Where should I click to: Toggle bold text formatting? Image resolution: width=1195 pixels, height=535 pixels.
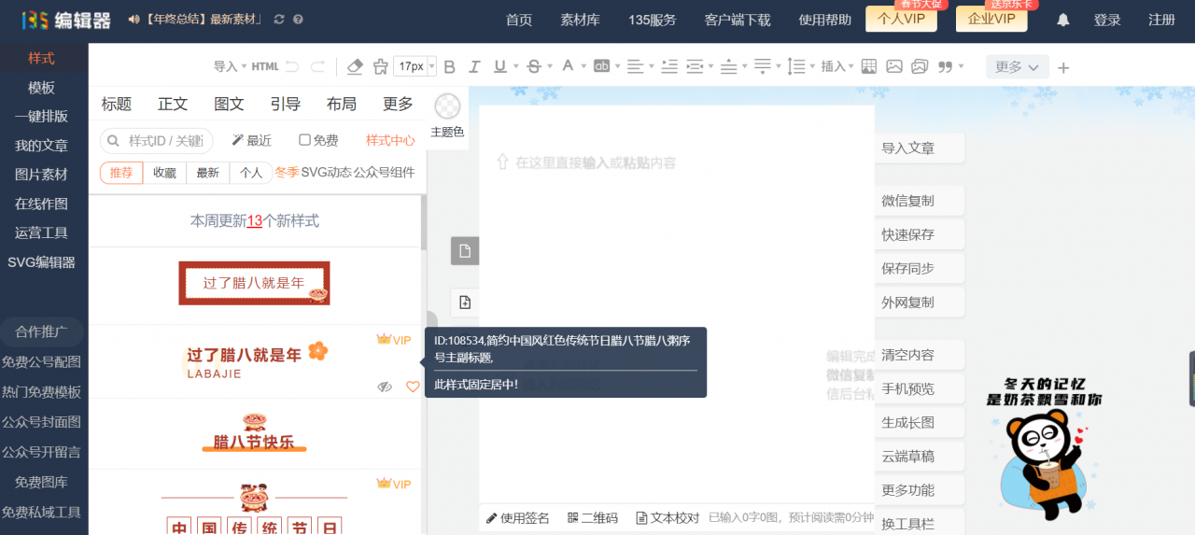pyautogui.click(x=449, y=66)
